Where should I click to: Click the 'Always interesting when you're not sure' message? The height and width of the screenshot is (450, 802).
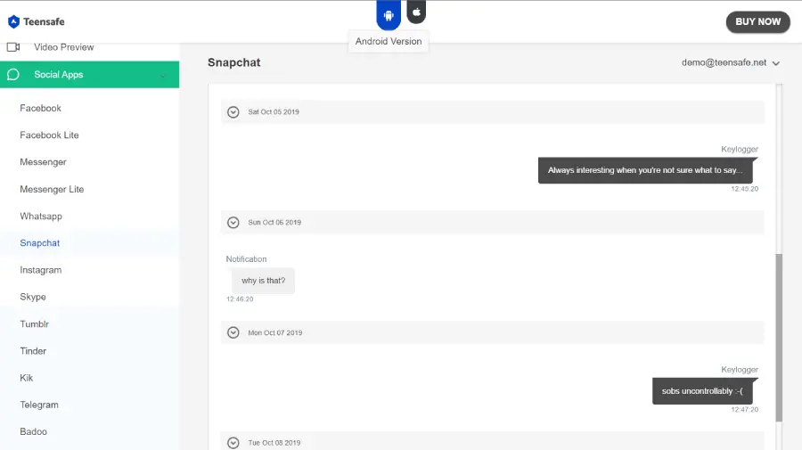pos(645,170)
